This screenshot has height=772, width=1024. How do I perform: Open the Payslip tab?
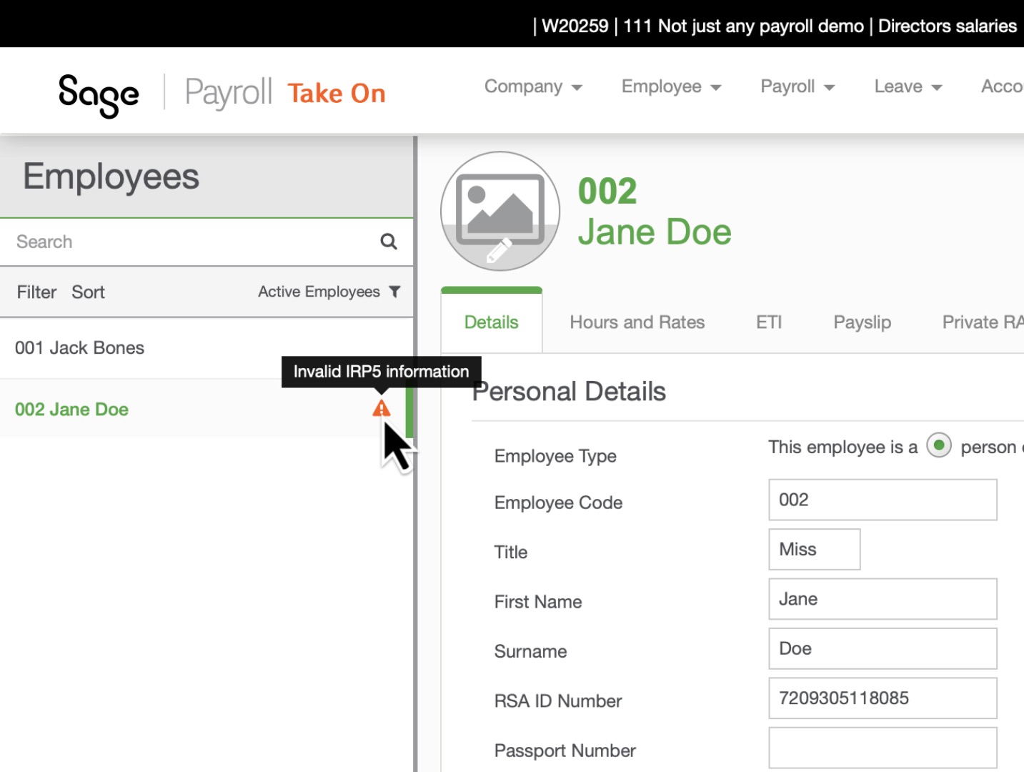pyautogui.click(x=862, y=322)
